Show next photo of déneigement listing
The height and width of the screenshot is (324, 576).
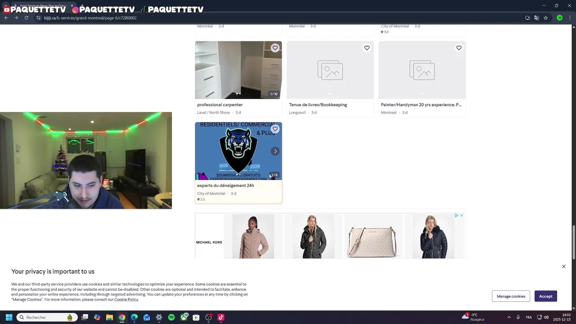(x=275, y=151)
